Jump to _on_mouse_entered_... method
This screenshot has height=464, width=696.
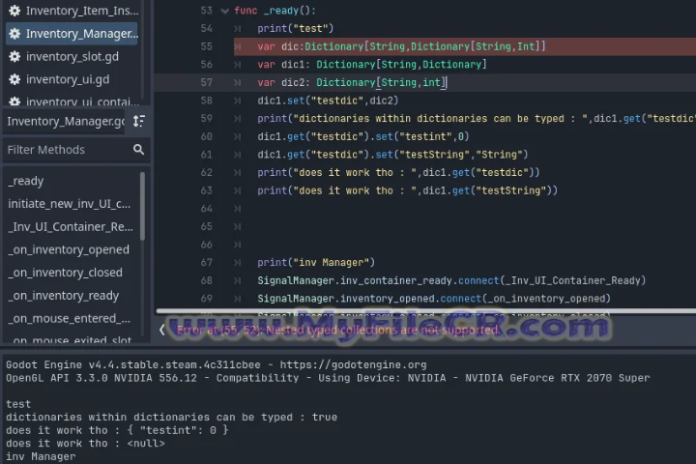(x=69, y=319)
